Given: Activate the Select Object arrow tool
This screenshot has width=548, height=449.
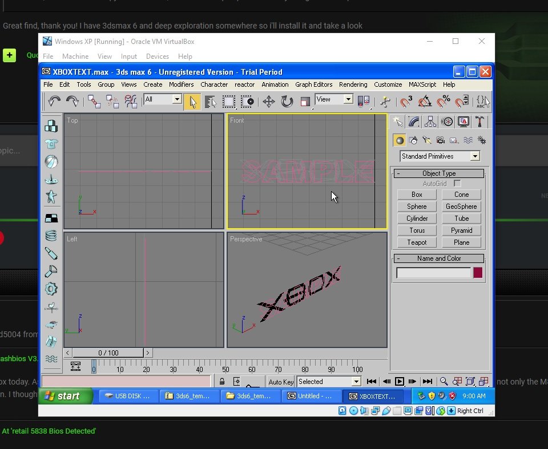Looking at the screenshot, I should (192, 102).
